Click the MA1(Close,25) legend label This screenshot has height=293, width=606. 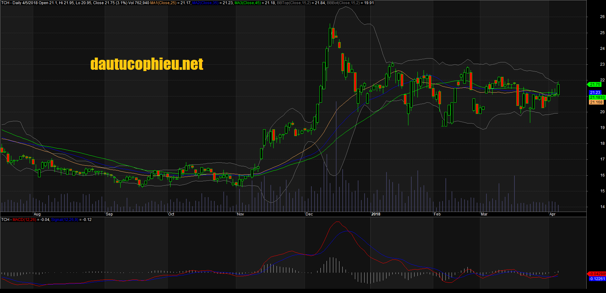point(163,3)
